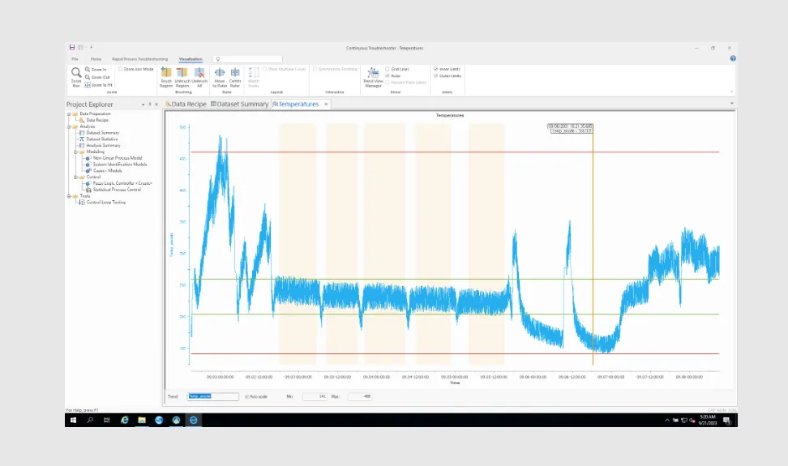
Task: Collapse the Modeling tree node
Action: point(75,152)
